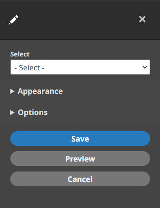160x208 pixels.
Task: Dismiss the edit panel using the top-right cross
Action: 142,19
